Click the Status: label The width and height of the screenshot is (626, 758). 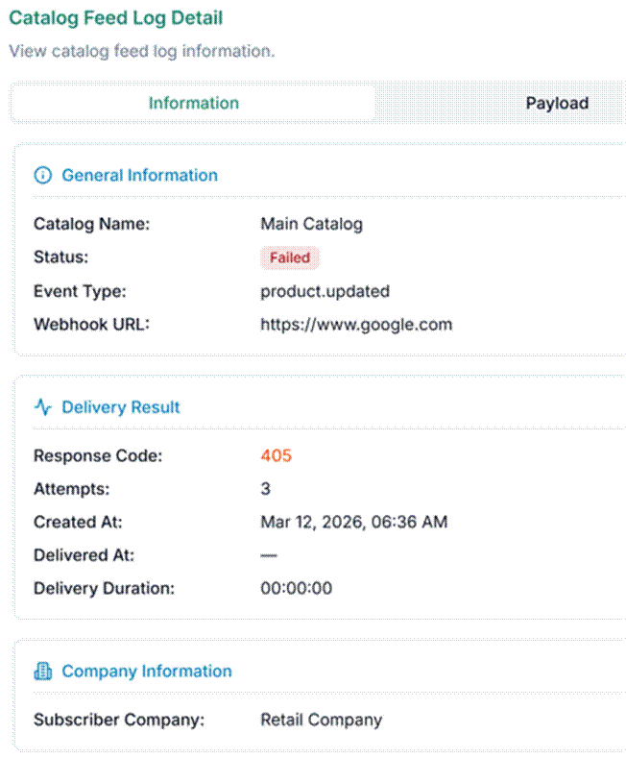[x=61, y=257]
